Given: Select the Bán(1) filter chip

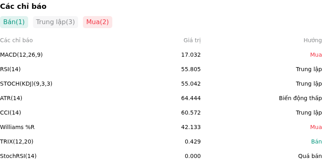Looking at the screenshot, I should pos(14,22).
